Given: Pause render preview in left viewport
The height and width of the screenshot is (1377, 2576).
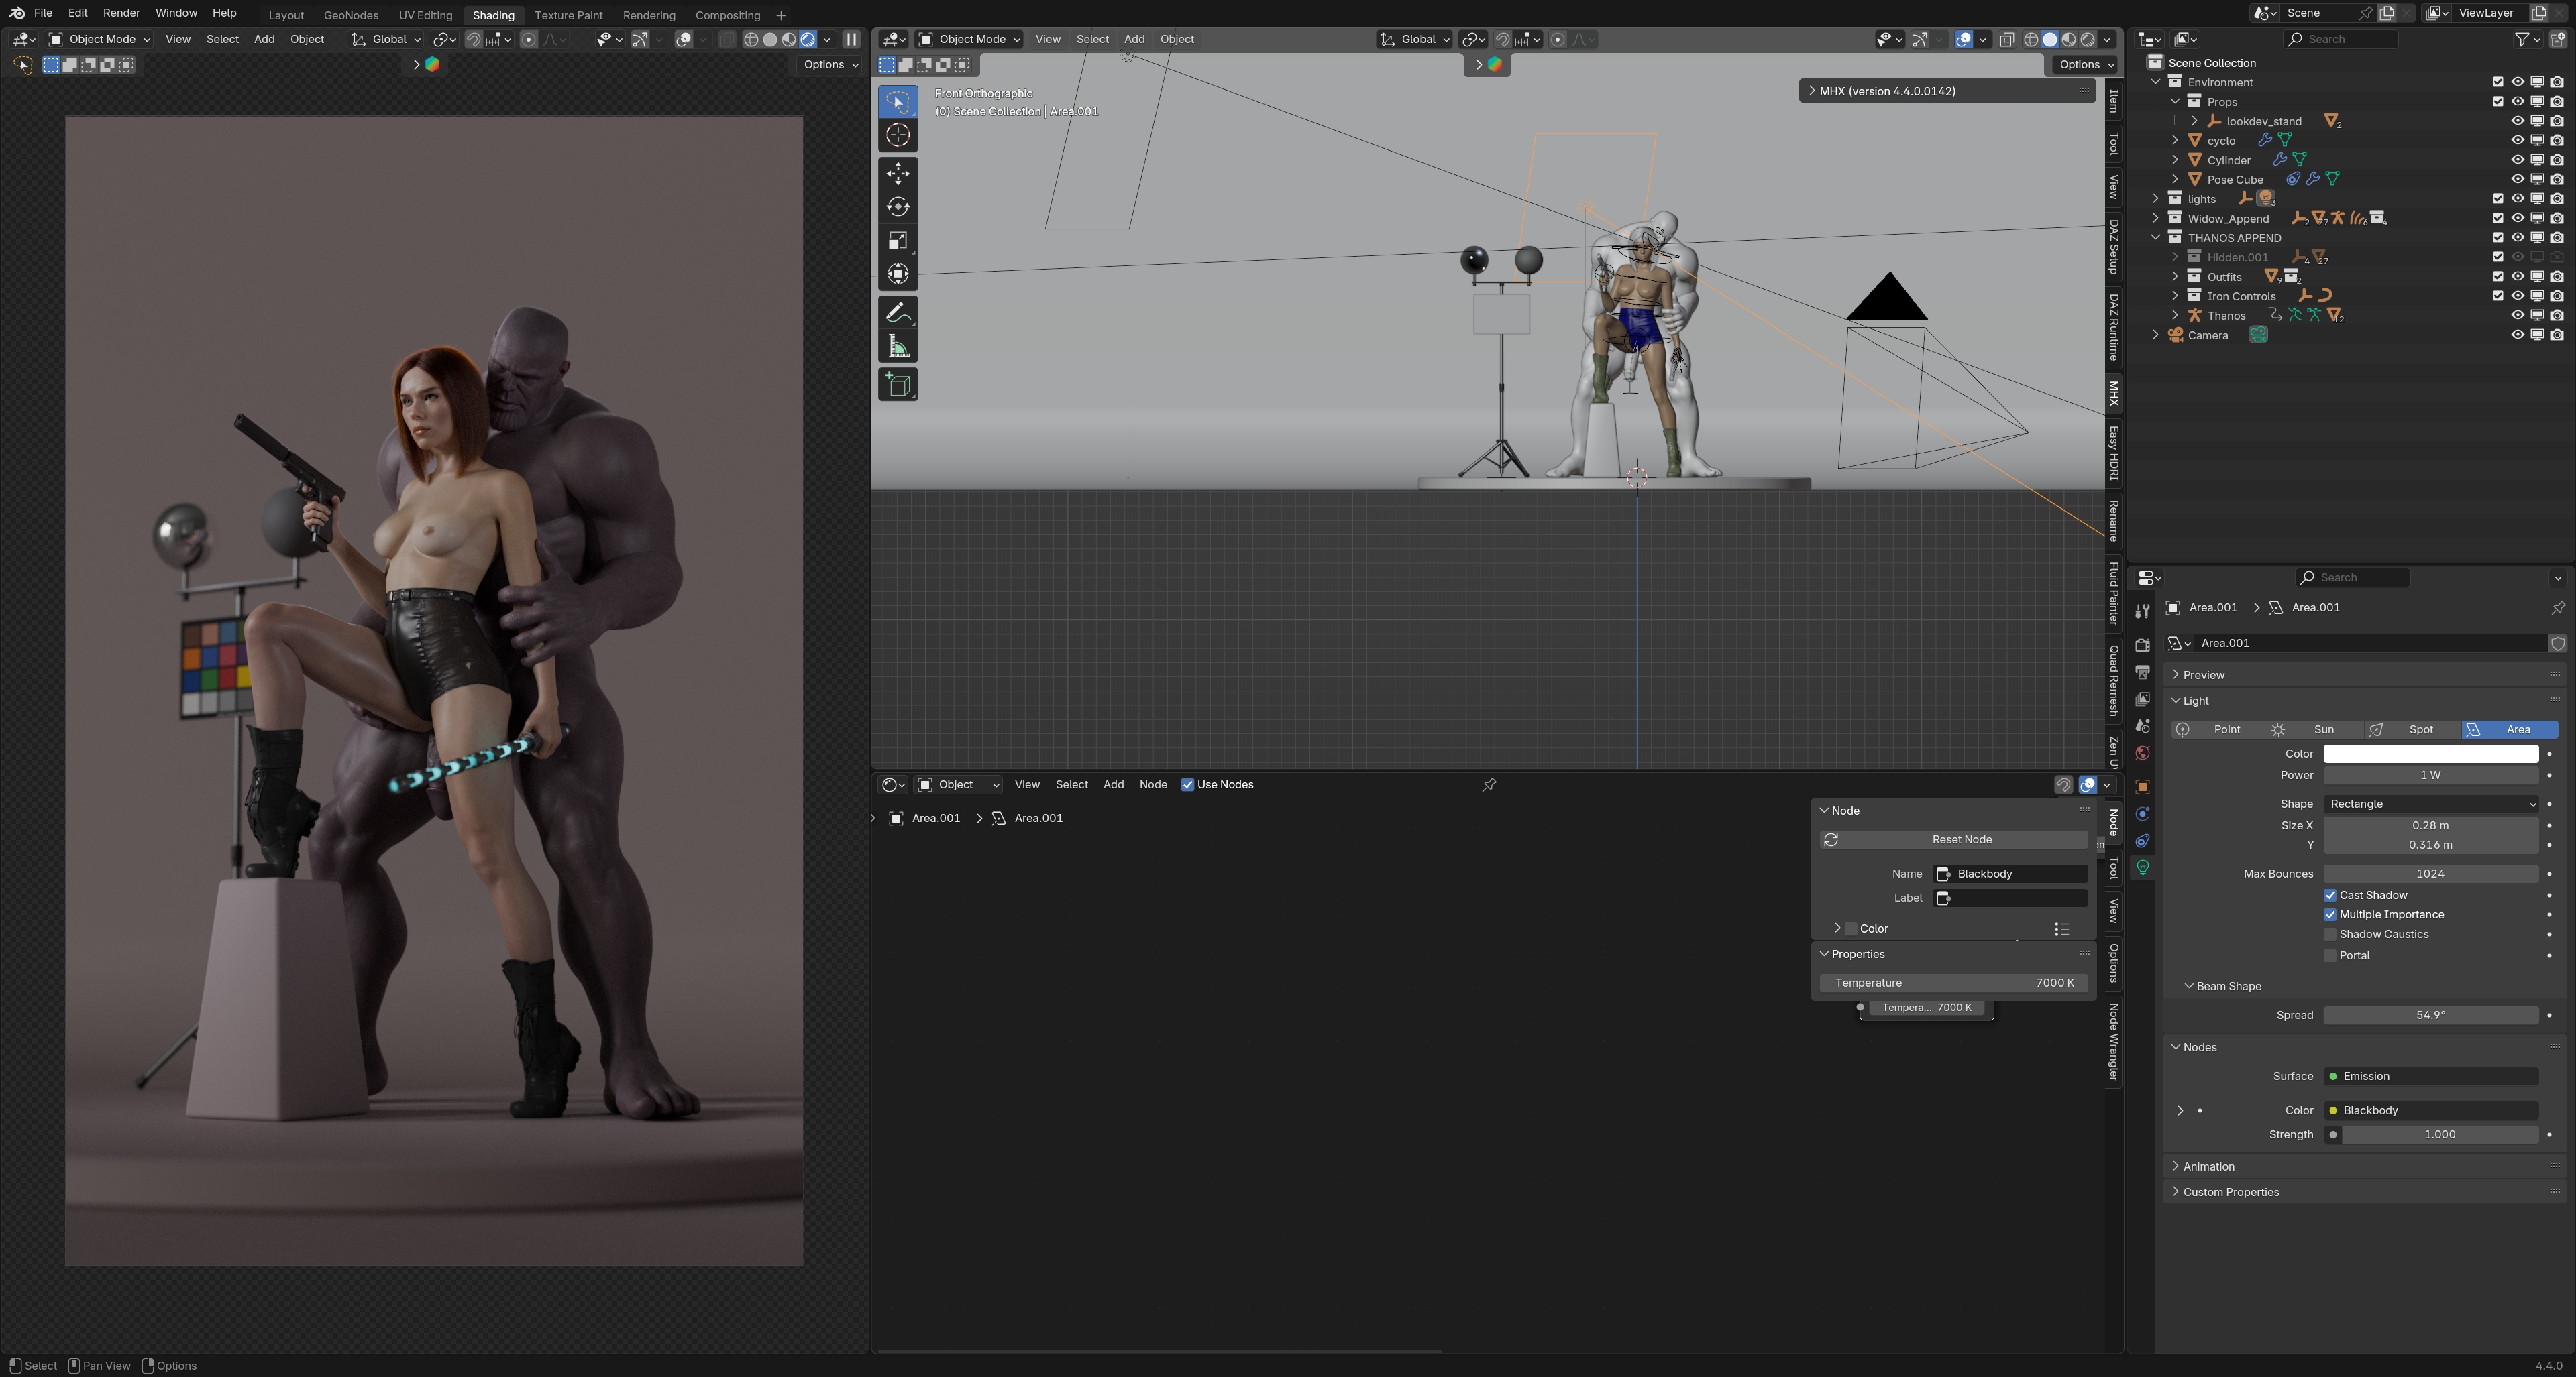Looking at the screenshot, I should click(x=851, y=39).
